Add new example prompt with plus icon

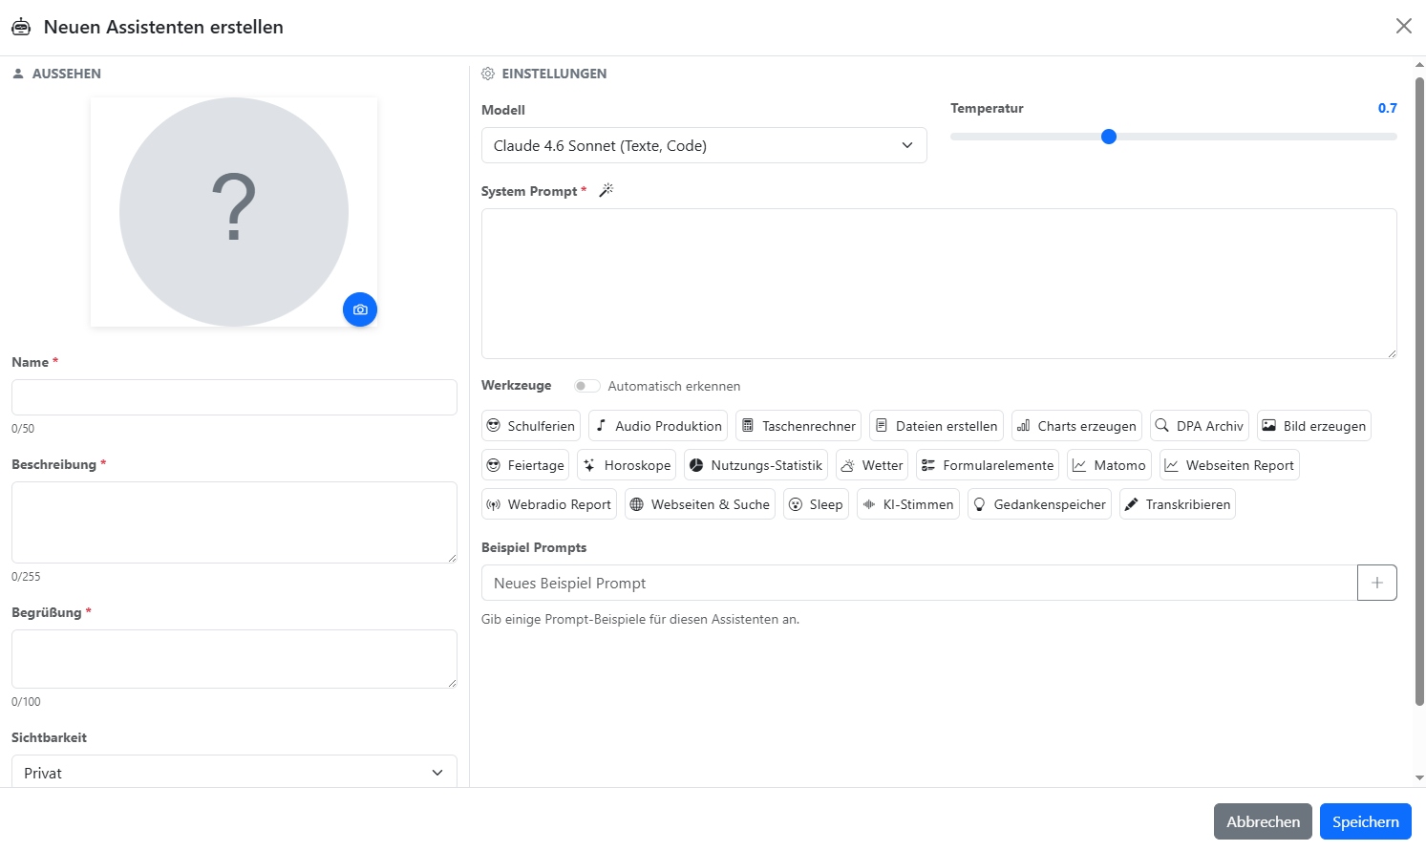pos(1376,583)
